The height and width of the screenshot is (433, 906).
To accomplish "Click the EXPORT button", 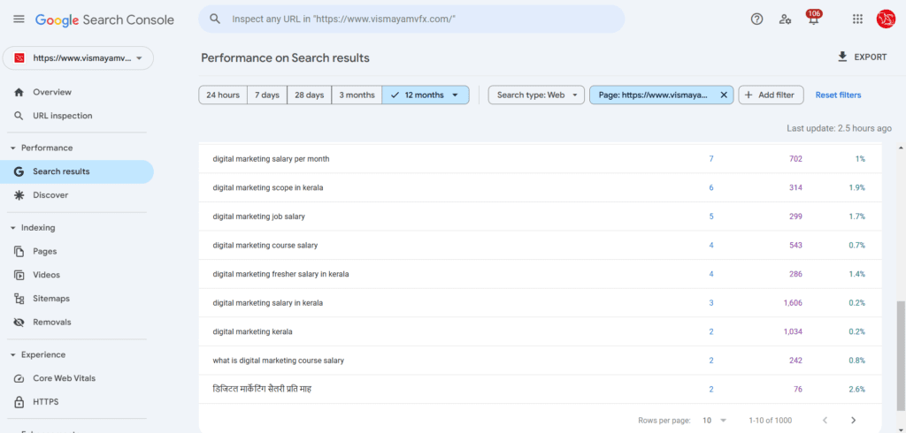I will pos(862,57).
